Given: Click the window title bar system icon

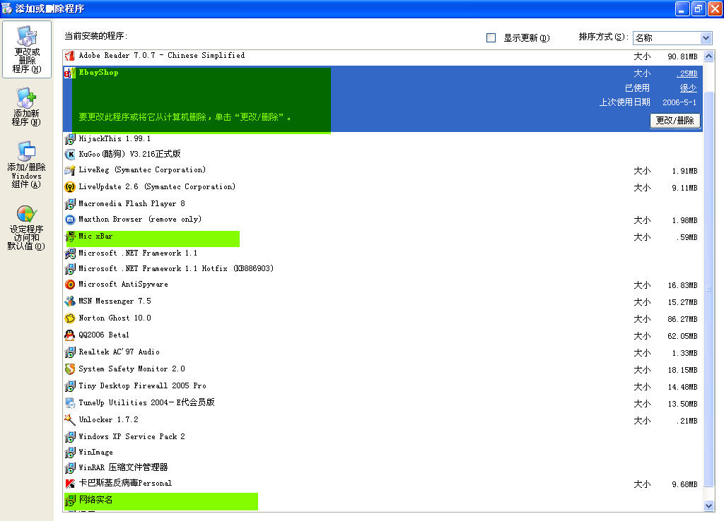Looking at the screenshot, I should 7,8.
